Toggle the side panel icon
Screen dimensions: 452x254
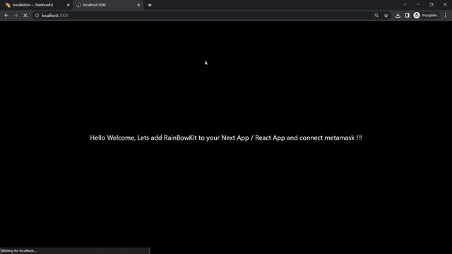407,16
